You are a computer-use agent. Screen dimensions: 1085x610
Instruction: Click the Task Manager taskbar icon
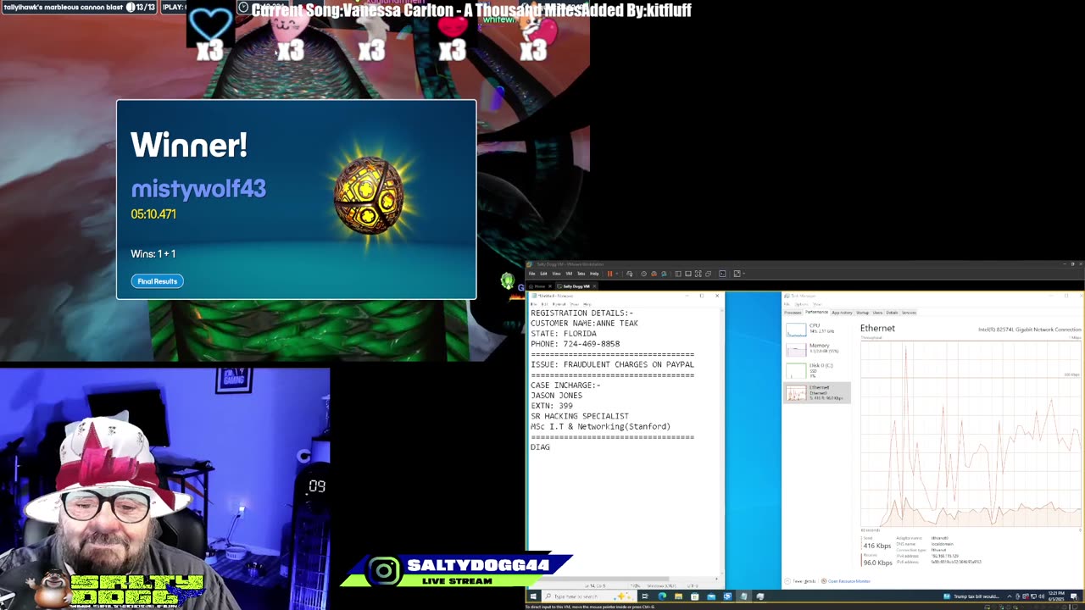pyautogui.click(x=760, y=596)
